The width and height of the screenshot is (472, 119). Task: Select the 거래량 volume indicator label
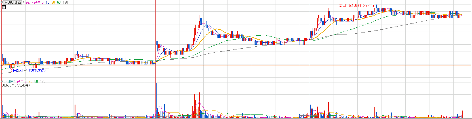[x=9, y=81]
